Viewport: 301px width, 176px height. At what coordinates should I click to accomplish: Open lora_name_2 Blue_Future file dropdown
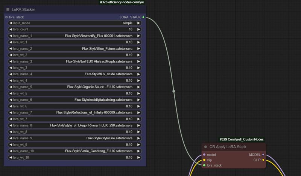coord(74,49)
